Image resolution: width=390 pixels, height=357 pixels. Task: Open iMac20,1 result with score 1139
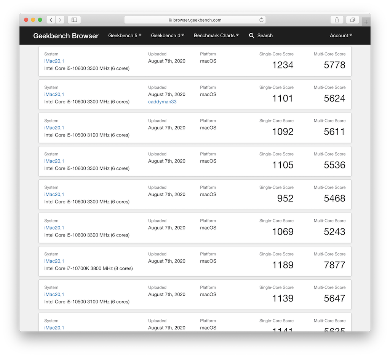(54, 294)
